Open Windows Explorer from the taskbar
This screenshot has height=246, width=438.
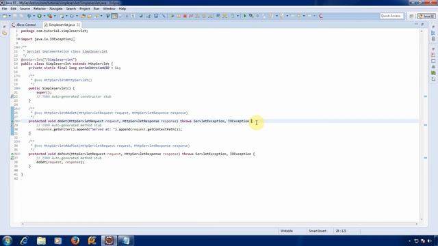point(41,241)
